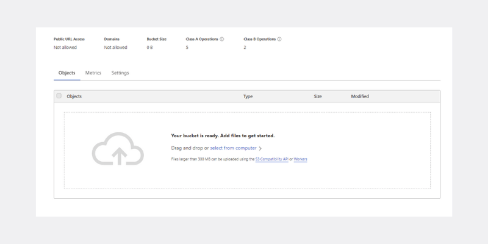Click the Type column header

click(x=248, y=96)
